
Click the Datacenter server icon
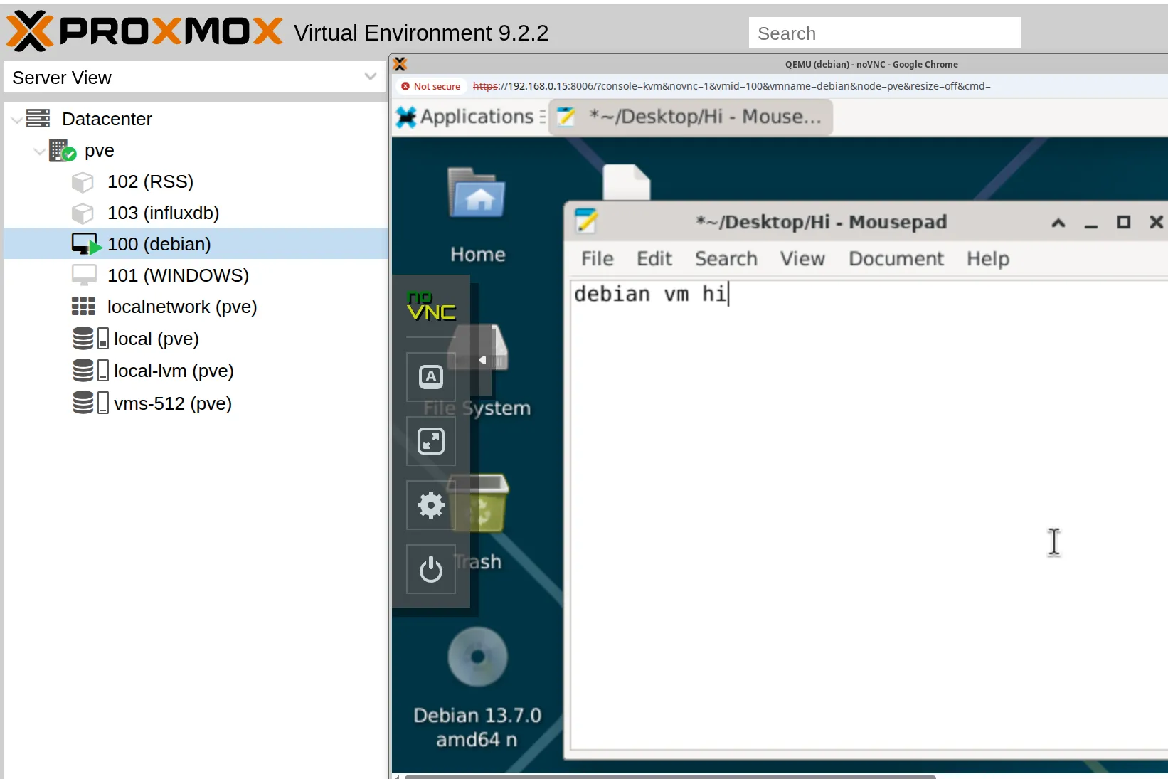tap(38, 118)
